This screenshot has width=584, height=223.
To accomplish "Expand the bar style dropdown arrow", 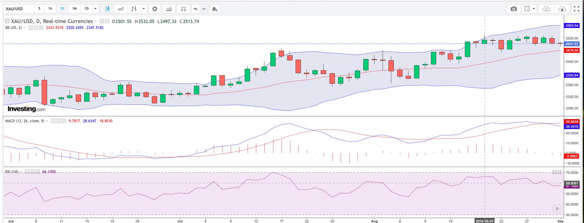I will pos(144,9).
